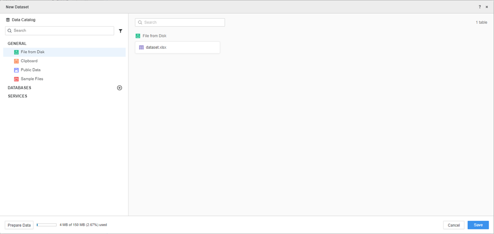The height and width of the screenshot is (234, 494).
Task: Click the Clipboard orange icon
Action: (16, 61)
